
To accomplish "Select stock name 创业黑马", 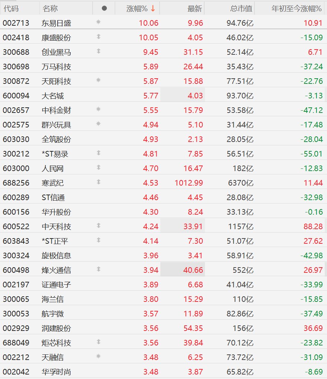I will [56, 52].
